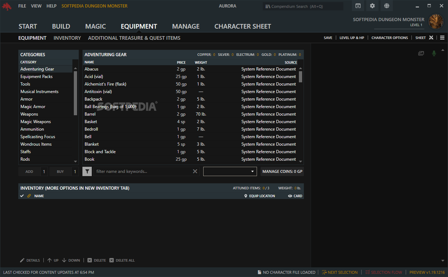The image size is (448, 277).
Task: Open the sheet export icon in title bar
Action: 358,6
